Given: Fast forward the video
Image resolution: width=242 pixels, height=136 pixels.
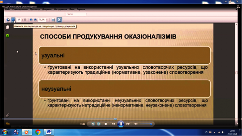Looking at the screenshot, I should point(128,124).
